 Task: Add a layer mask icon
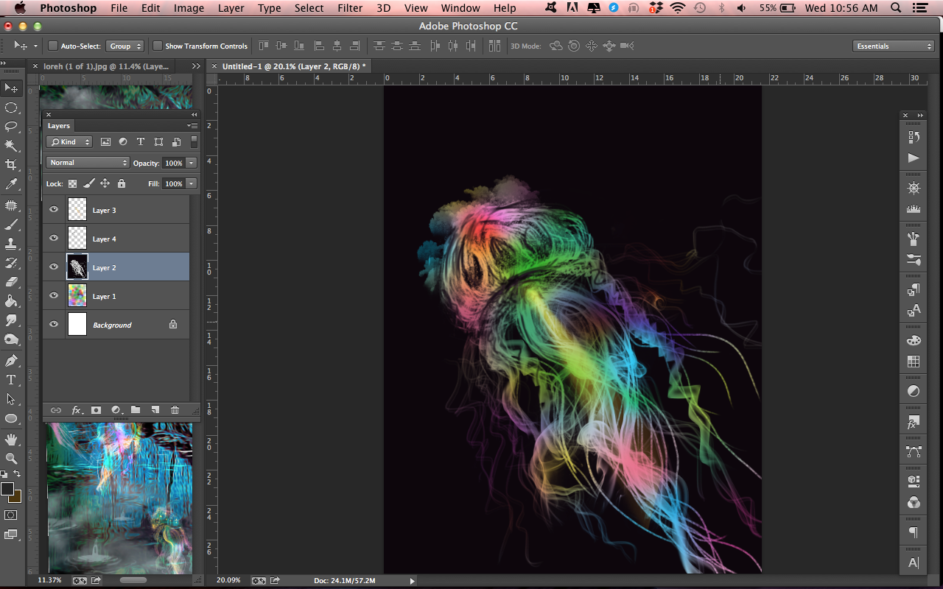click(96, 410)
